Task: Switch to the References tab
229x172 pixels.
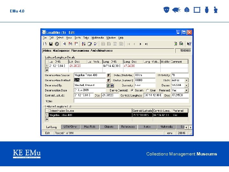Action: coord(128,127)
